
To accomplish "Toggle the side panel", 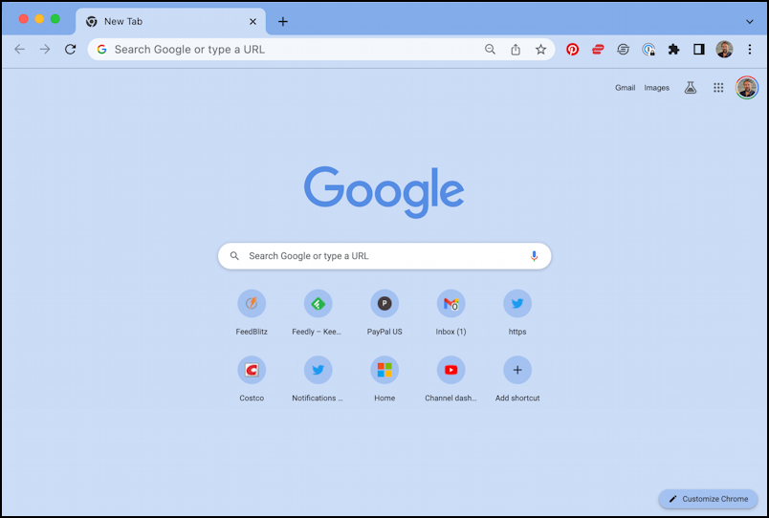I will 699,49.
